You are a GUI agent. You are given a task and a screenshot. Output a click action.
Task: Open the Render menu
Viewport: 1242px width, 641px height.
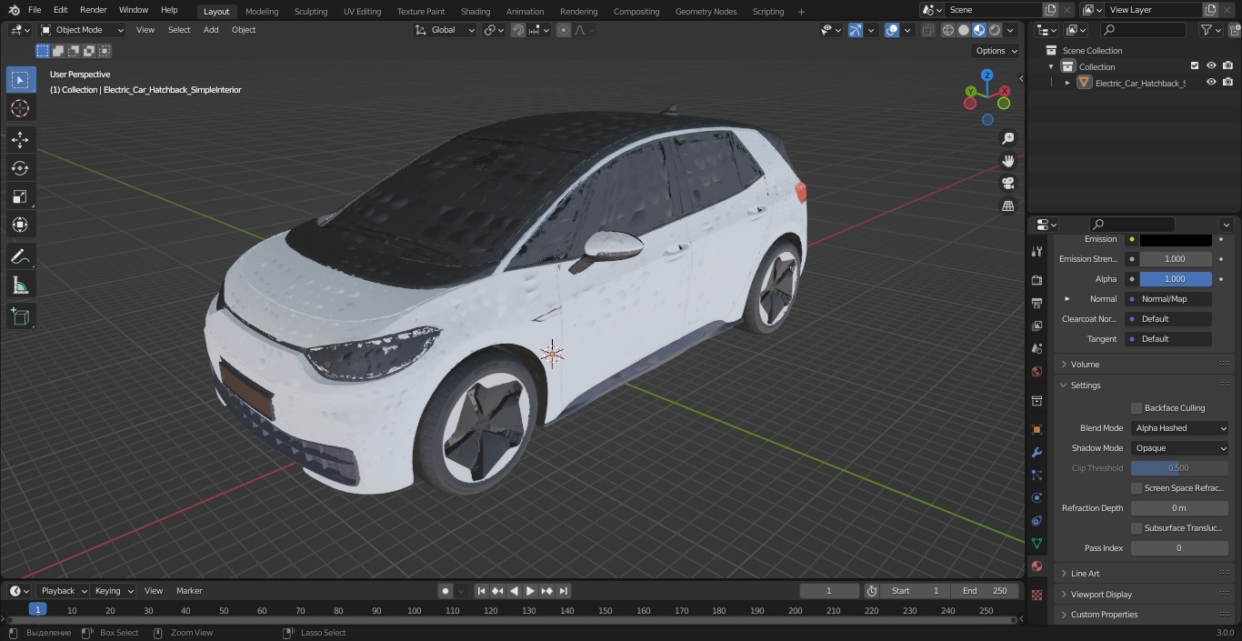(94, 10)
